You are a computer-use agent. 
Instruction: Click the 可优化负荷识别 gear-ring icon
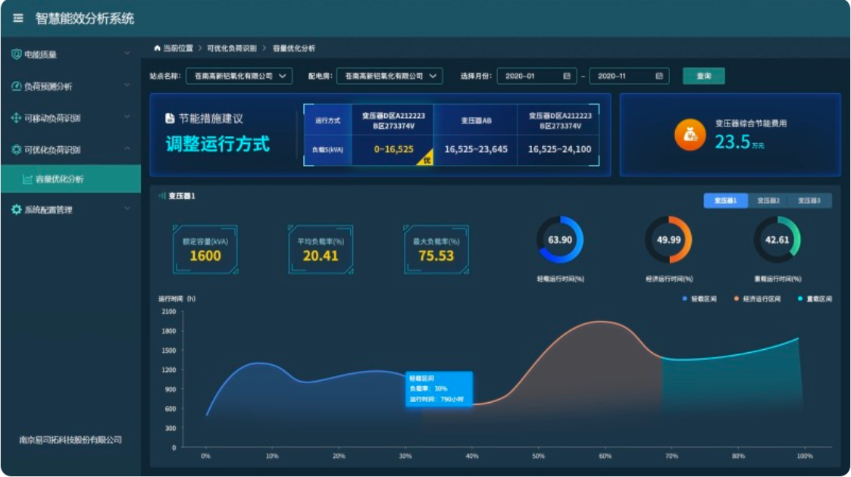point(16,150)
